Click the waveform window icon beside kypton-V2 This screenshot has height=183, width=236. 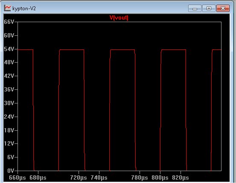pos(7,8)
